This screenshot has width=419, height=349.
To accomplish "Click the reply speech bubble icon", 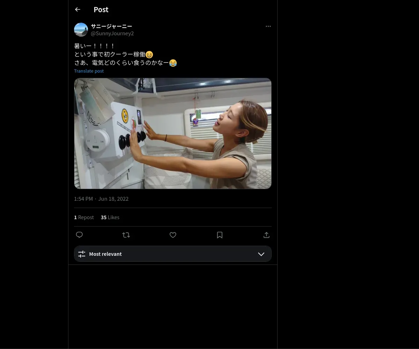I will 79,235.
